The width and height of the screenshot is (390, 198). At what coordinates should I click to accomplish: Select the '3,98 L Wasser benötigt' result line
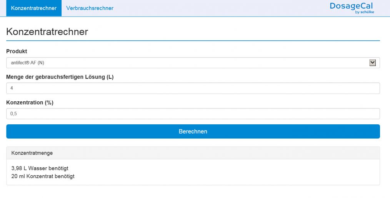tap(40, 168)
